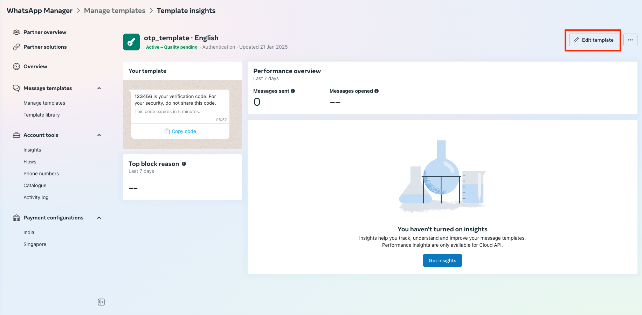Click the Edit template button
The height and width of the screenshot is (315, 642).
coord(594,40)
